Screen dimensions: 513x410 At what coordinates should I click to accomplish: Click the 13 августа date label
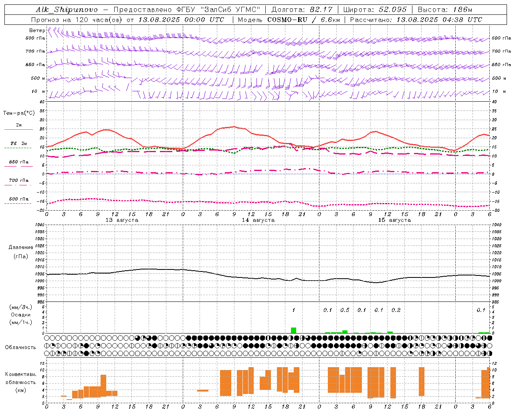pos(122,220)
